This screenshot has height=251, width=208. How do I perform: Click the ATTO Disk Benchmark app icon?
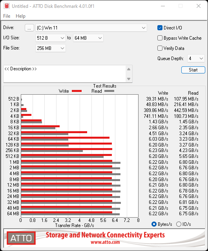(x=7, y=6)
